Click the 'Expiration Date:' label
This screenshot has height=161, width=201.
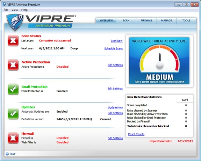click(x=161, y=141)
